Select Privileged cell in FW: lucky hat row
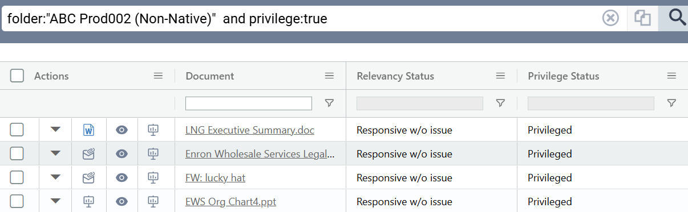 (x=602, y=178)
